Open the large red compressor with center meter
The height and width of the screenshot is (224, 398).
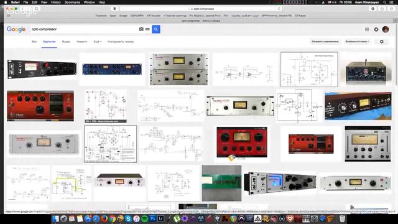click(x=242, y=142)
